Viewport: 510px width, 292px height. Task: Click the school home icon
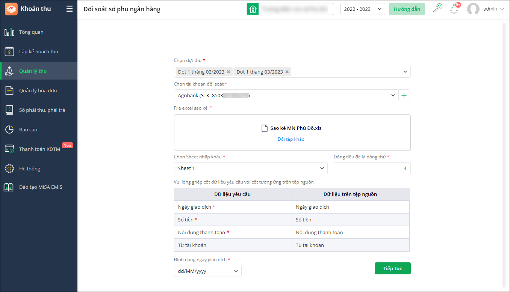pos(253,9)
